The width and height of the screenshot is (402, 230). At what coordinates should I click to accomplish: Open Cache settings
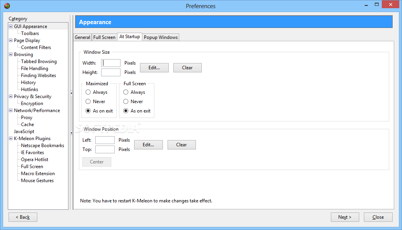click(28, 125)
